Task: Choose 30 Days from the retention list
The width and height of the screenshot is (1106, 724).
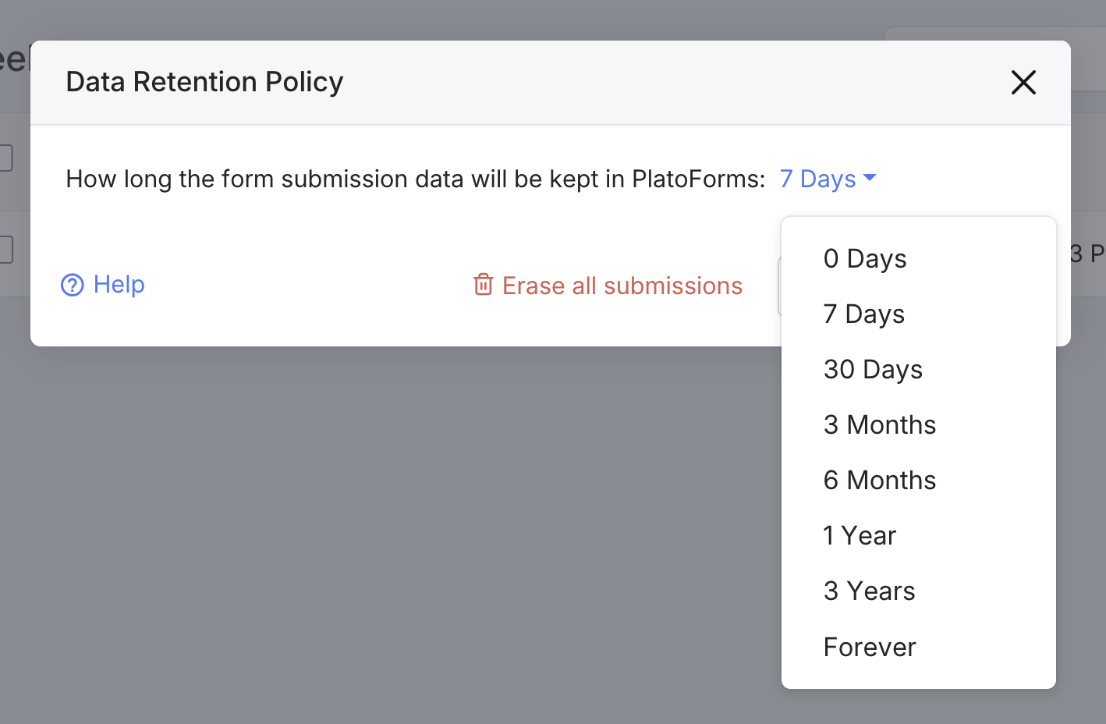Action: tap(873, 369)
